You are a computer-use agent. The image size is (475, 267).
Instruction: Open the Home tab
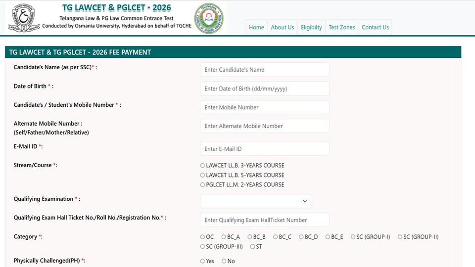(256, 27)
